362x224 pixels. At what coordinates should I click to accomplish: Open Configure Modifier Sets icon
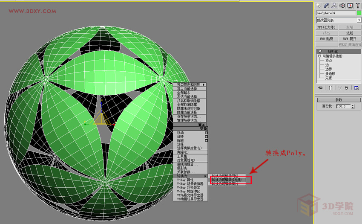[356, 88]
